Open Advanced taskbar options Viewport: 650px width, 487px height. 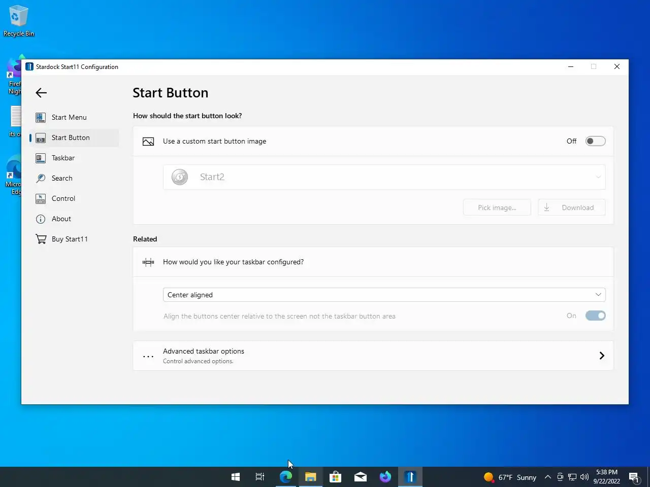[373, 356]
